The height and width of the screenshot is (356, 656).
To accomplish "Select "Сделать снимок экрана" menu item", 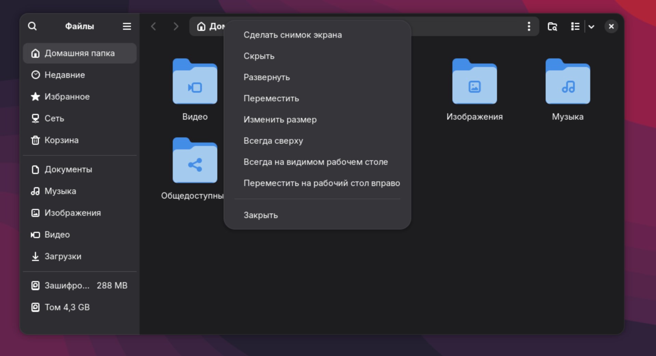I will (x=292, y=35).
